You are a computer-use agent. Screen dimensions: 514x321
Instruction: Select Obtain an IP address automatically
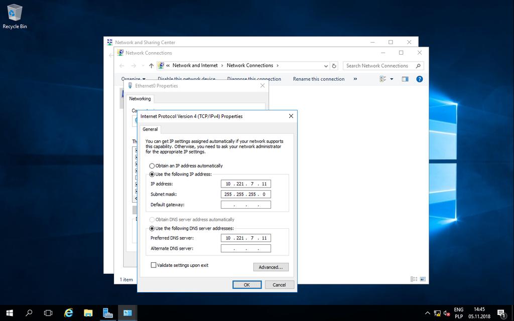pyautogui.click(x=186, y=166)
